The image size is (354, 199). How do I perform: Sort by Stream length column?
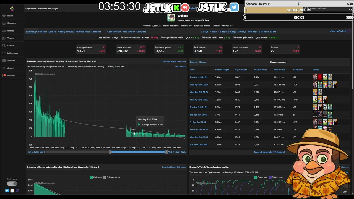[x=222, y=70]
